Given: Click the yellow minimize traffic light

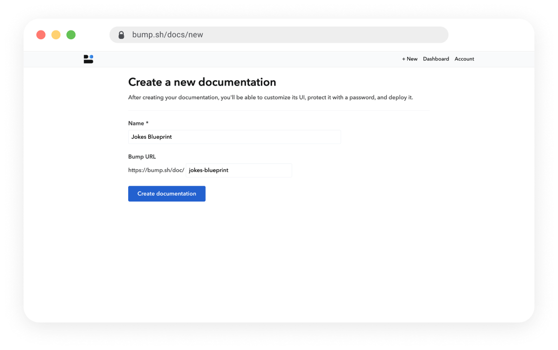Looking at the screenshot, I should (56, 34).
